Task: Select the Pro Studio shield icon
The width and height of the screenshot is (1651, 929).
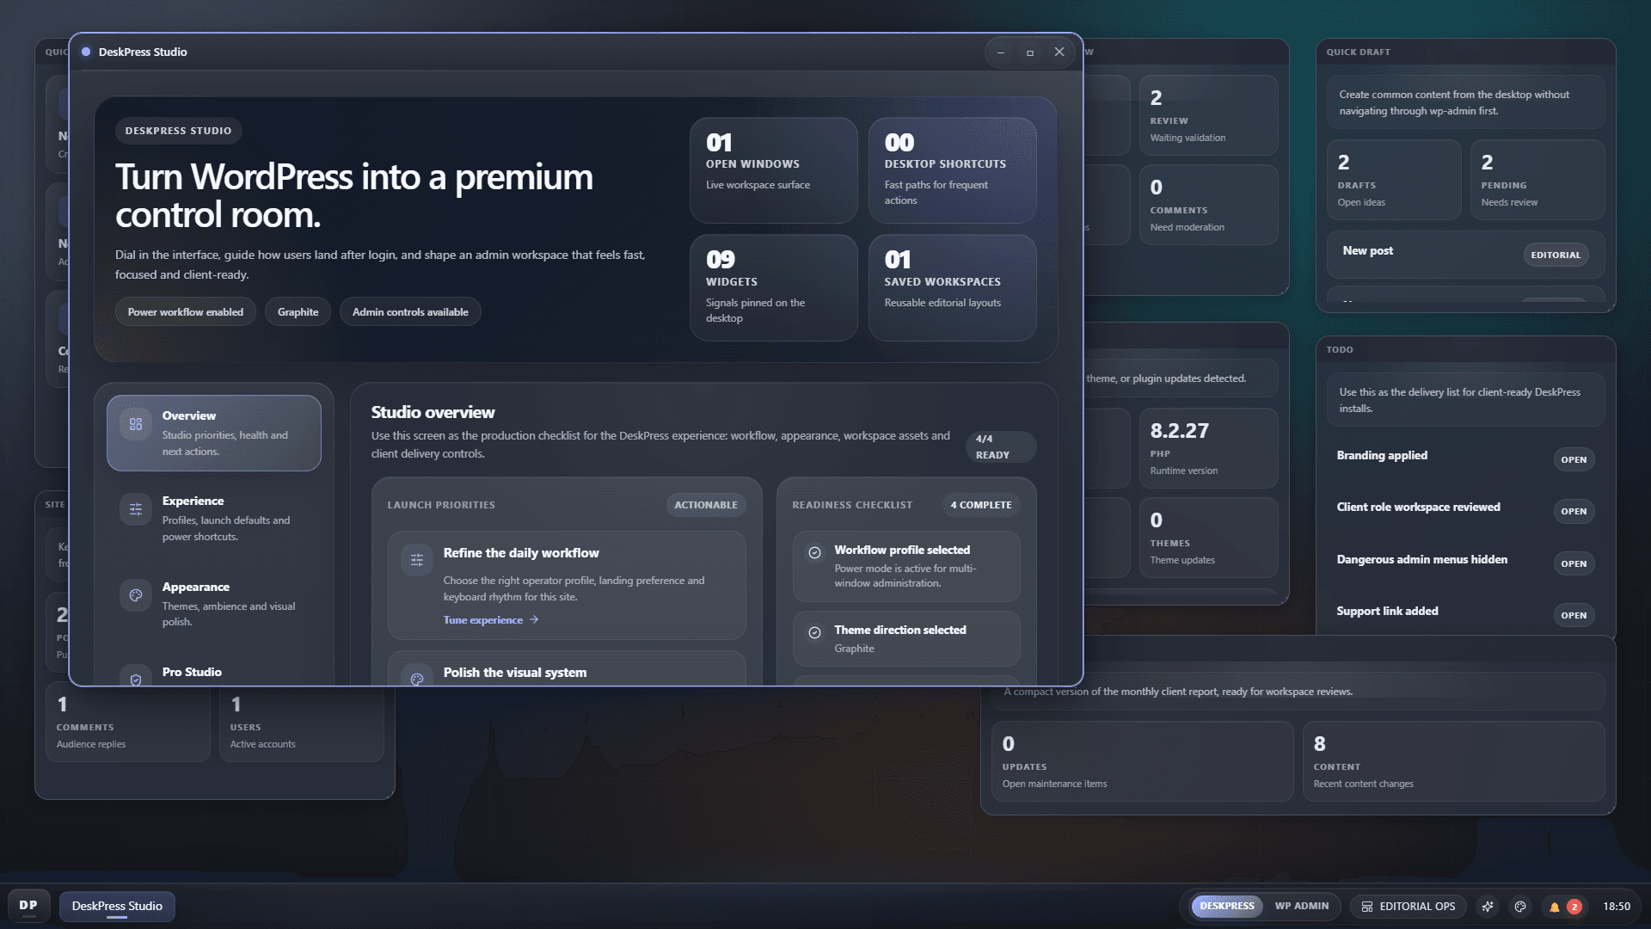Action: coord(135,680)
